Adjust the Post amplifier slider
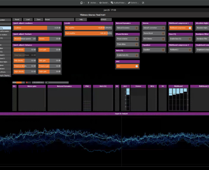 (x=88, y=33)
